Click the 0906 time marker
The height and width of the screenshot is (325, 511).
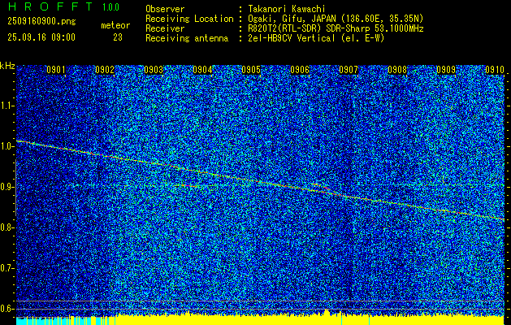(300, 70)
